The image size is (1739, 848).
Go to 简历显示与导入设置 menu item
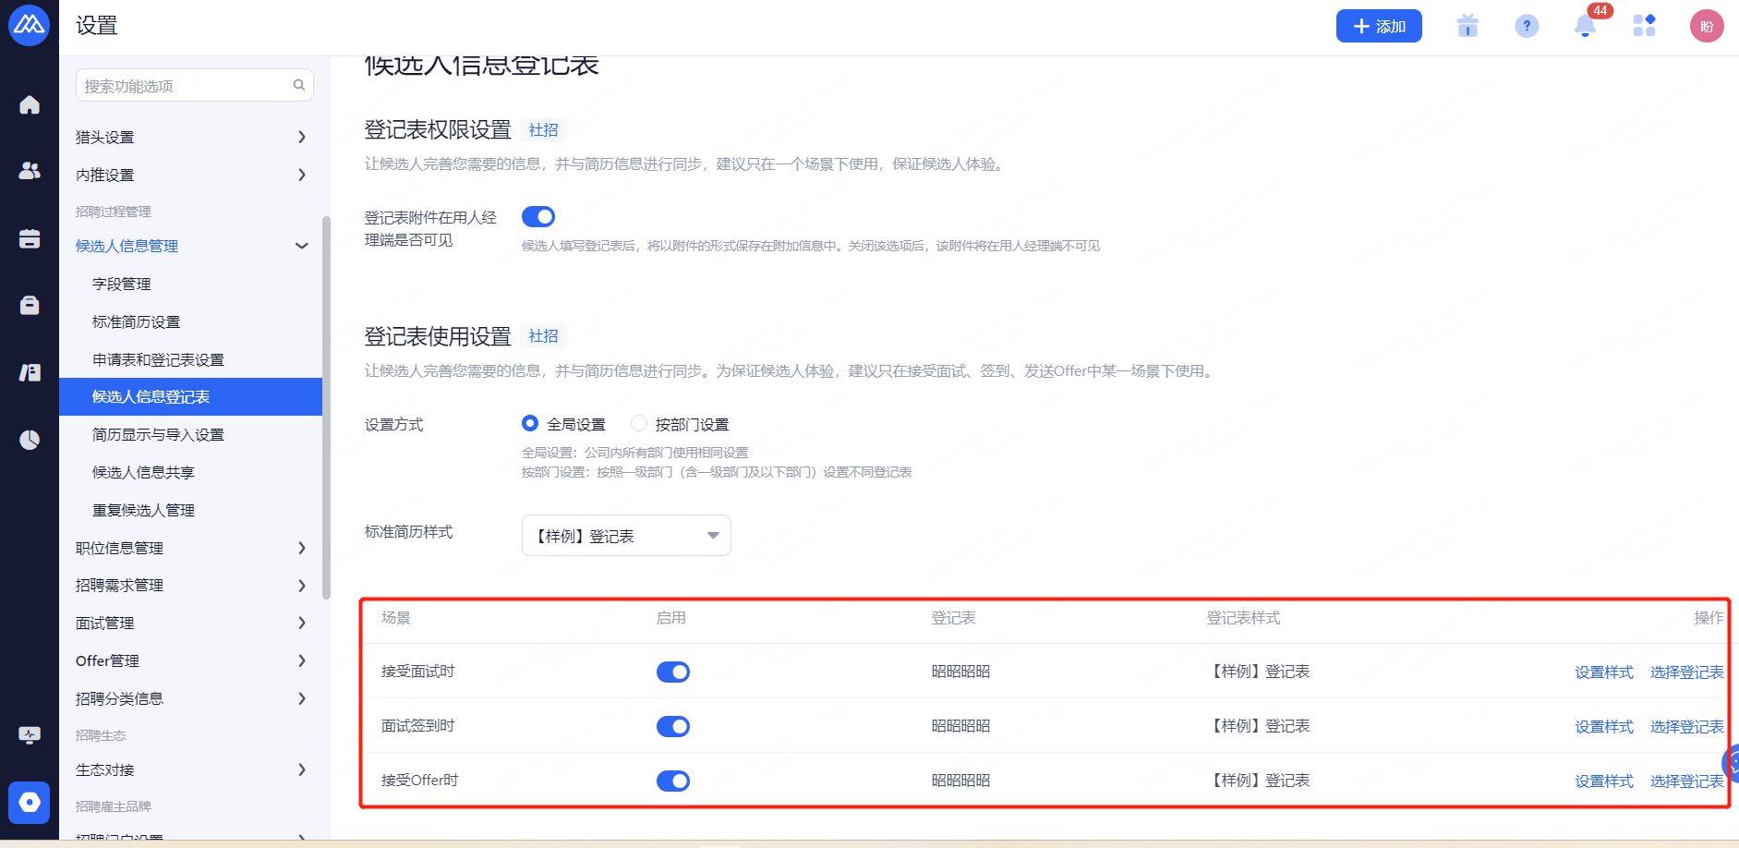tap(158, 434)
